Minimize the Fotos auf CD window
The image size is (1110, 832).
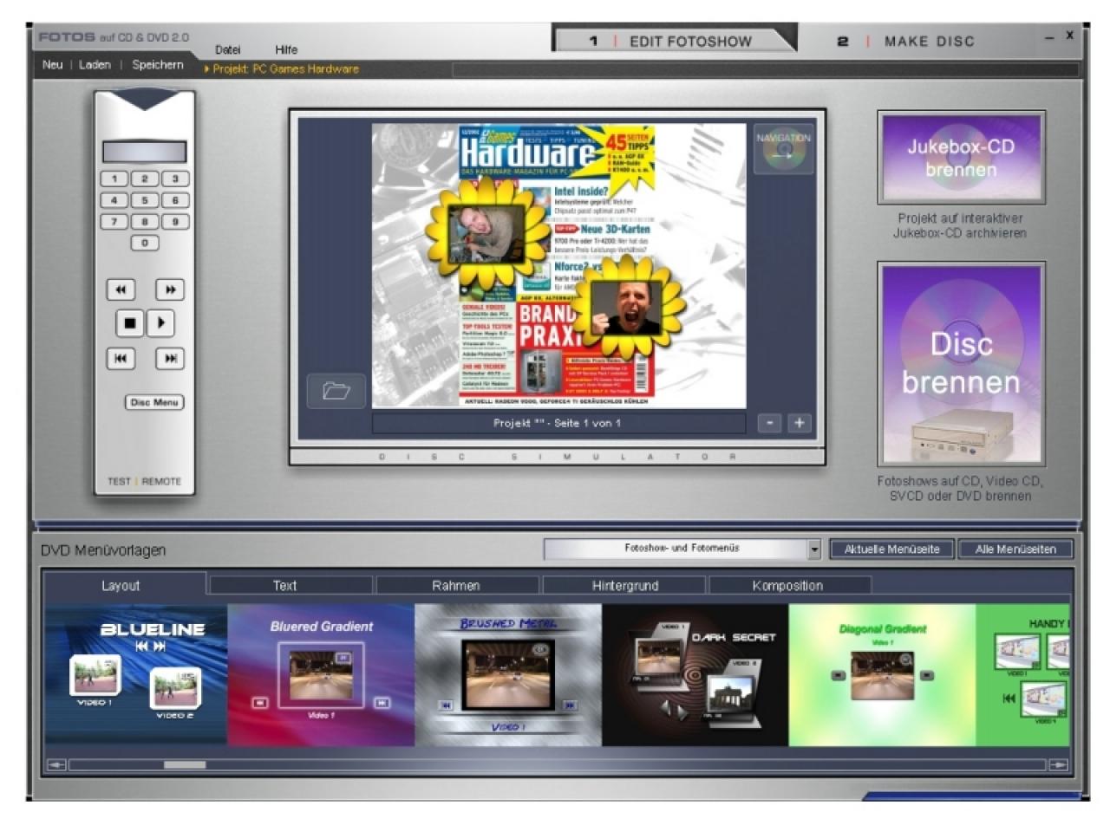click(1049, 37)
